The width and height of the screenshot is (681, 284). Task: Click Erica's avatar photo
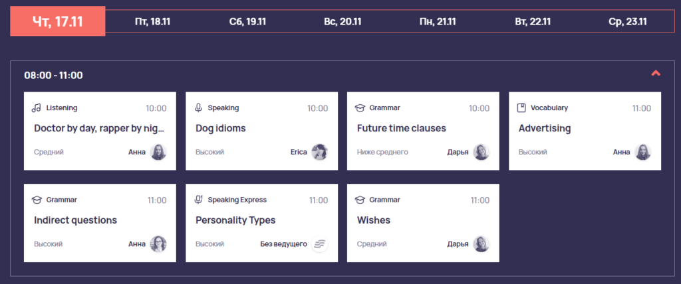tap(320, 152)
